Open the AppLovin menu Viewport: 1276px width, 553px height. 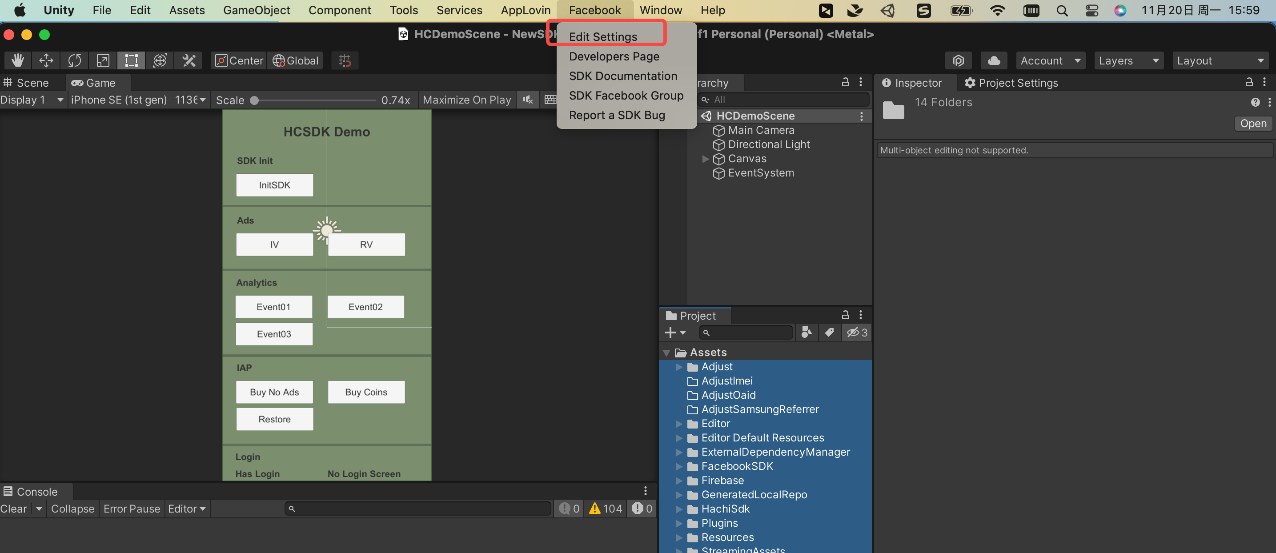coord(525,10)
